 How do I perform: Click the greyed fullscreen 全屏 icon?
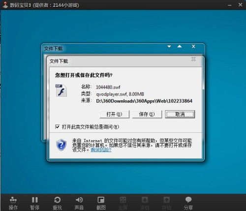click(x=123, y=203)
